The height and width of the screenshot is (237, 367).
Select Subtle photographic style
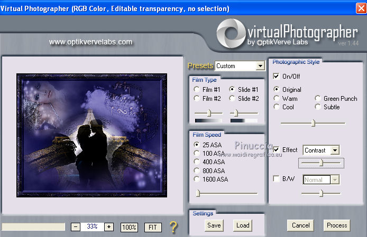pos(318,107)
